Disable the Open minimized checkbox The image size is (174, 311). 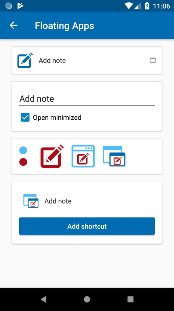tap(25, 117)
